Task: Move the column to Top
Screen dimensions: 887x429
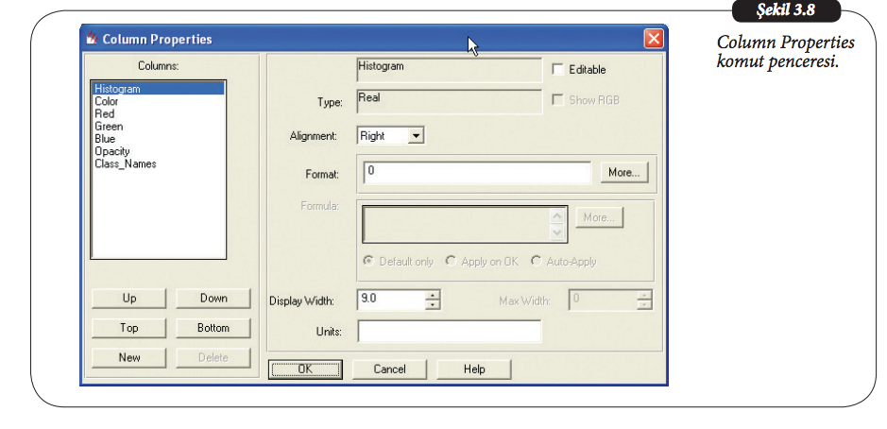Action: pyautogui.click(x=129, y=328)
